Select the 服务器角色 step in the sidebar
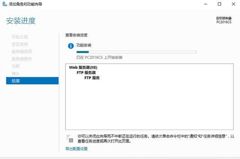 (x=22, y=59)
